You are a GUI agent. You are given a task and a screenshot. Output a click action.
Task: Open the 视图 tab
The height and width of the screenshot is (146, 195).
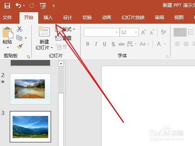pos(179,18)
